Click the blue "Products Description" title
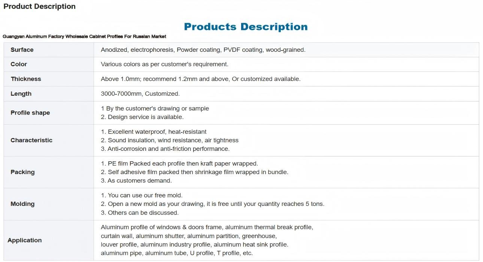The height and width of the screenshot is (262, 483). (x=246, y=27)
